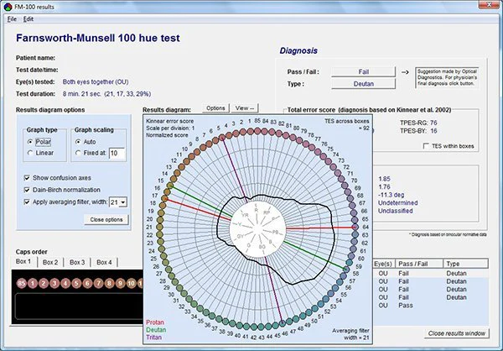Select cap 3 in caps order strip
Viewport: 503px width, 351px height.
pyautogui.click(x=54, y=284)
